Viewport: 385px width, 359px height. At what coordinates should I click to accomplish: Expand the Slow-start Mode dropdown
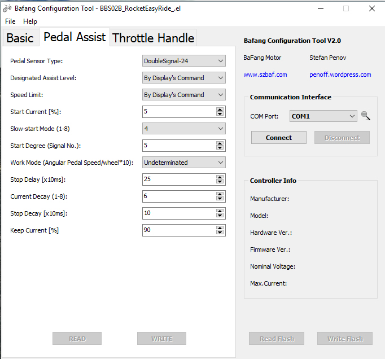coord(183,129)
